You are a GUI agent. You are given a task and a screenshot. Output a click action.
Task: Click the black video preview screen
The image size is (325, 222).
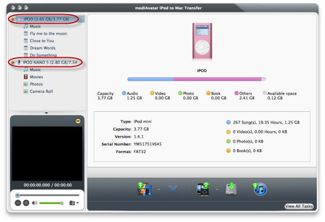(47, 153)
